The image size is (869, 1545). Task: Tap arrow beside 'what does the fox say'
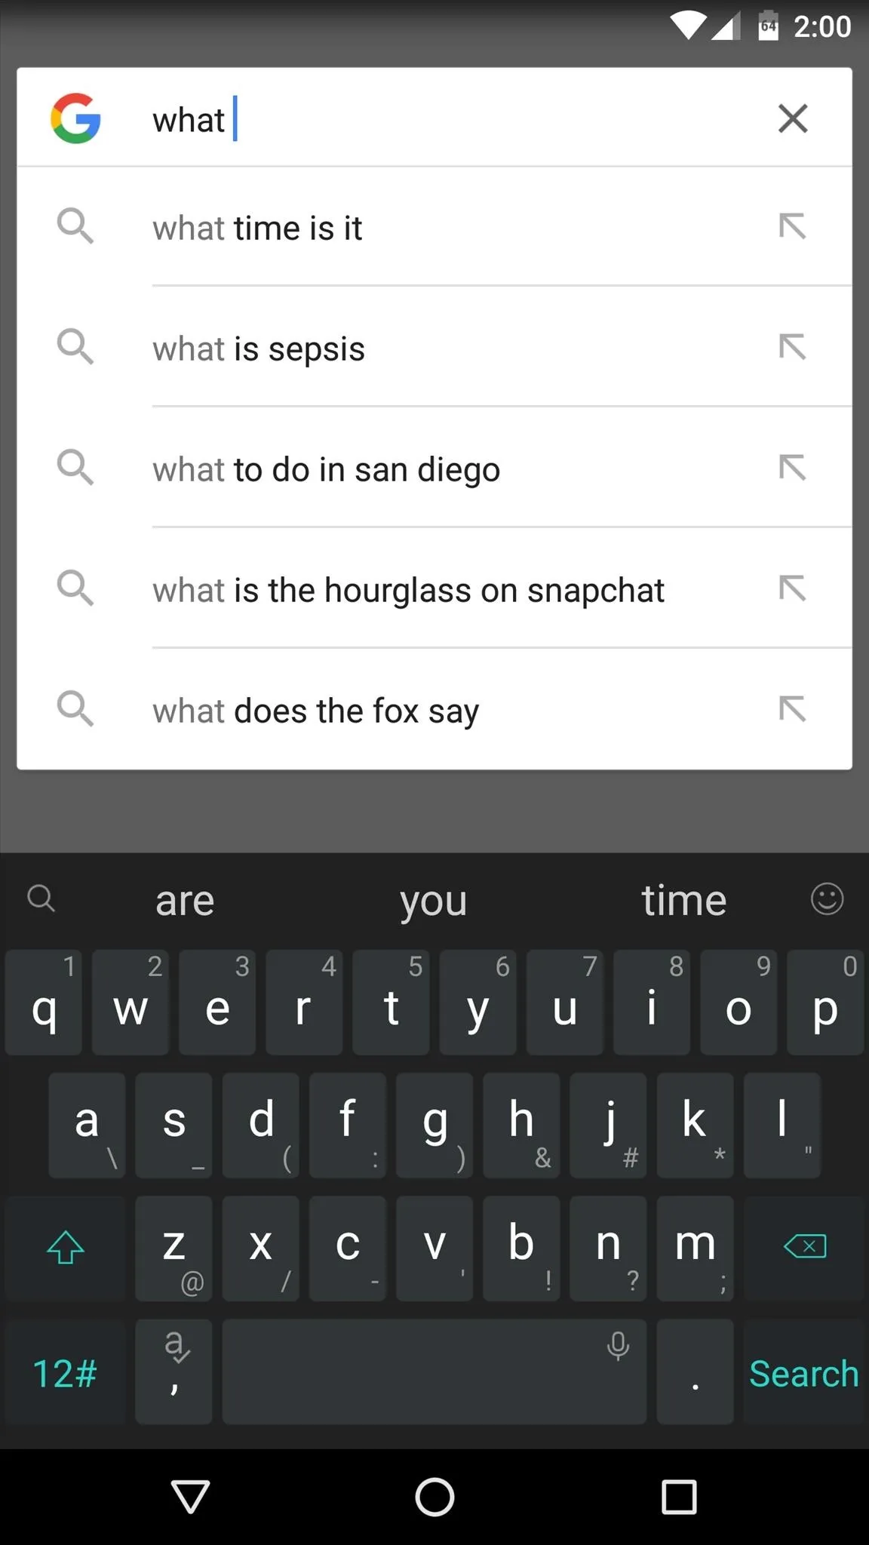coord(792,709)
